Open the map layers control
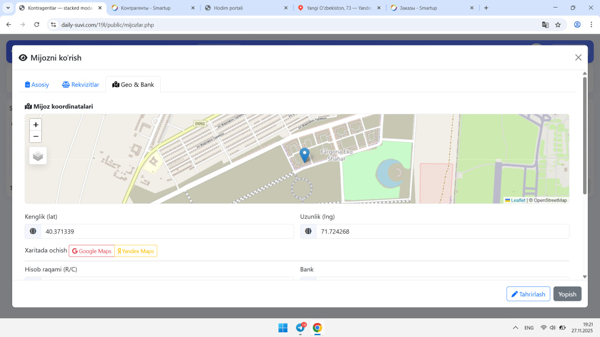Image resolution: width=600 pixels, height=337 pixels. (38, 156)
